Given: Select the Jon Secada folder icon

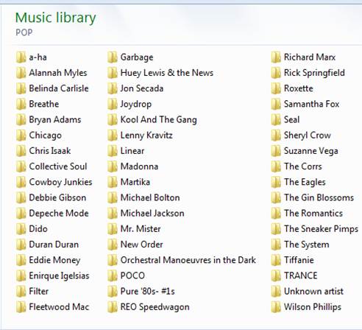Looking at the screenshot, I should tap(113, 88).
